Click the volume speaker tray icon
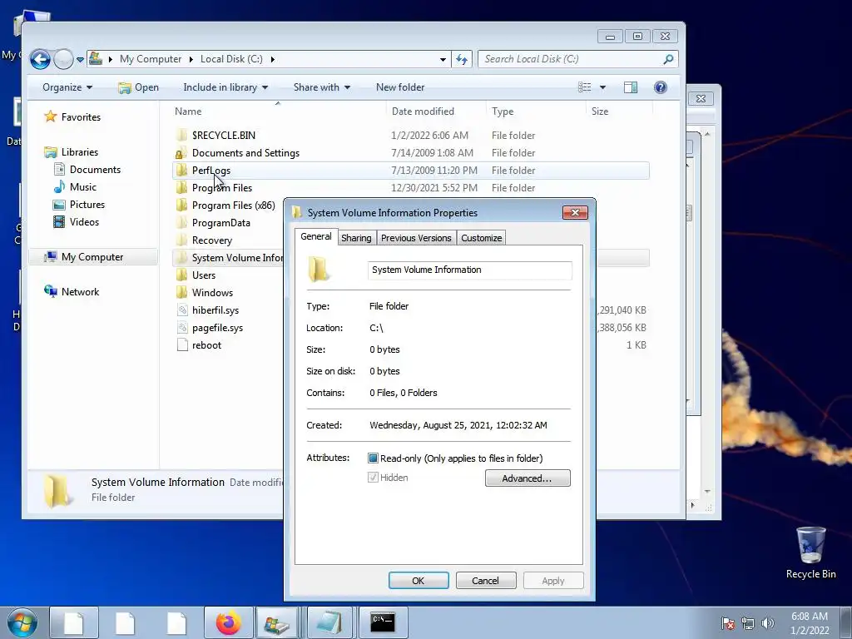This screenshot has width=852, height=639. click(x=768, y=623)
